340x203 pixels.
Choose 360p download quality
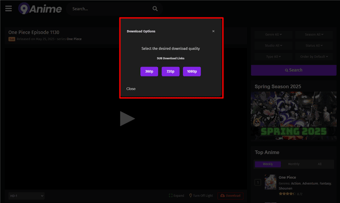pos(149,71)
